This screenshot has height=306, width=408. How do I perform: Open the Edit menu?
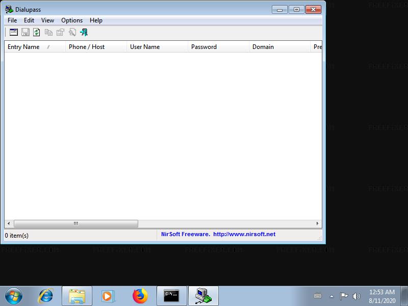point(29,20)
